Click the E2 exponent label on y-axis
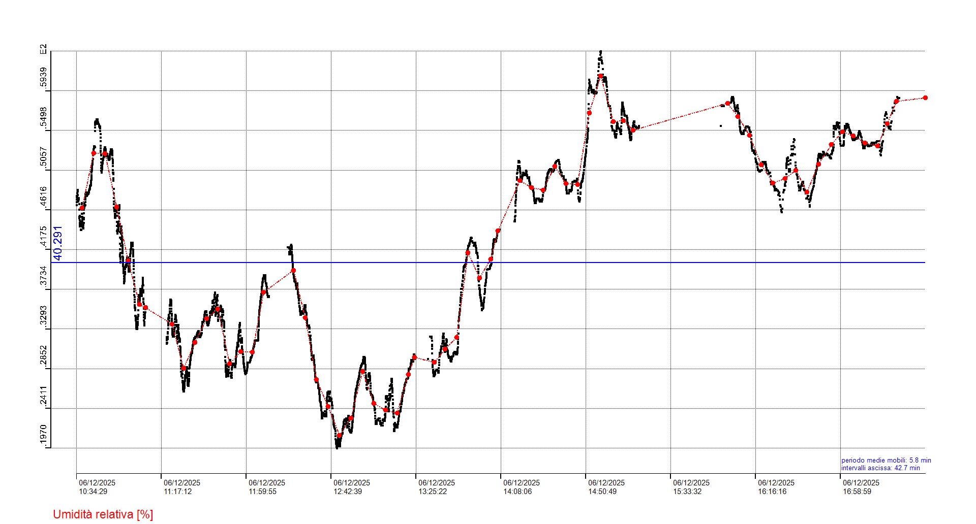Image resolution: width=976 pixels, height=524 pixels. (44, 49)
